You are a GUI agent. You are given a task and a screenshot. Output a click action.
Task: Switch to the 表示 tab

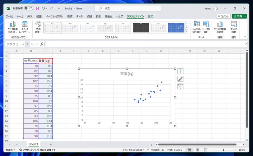coord(98,16)
